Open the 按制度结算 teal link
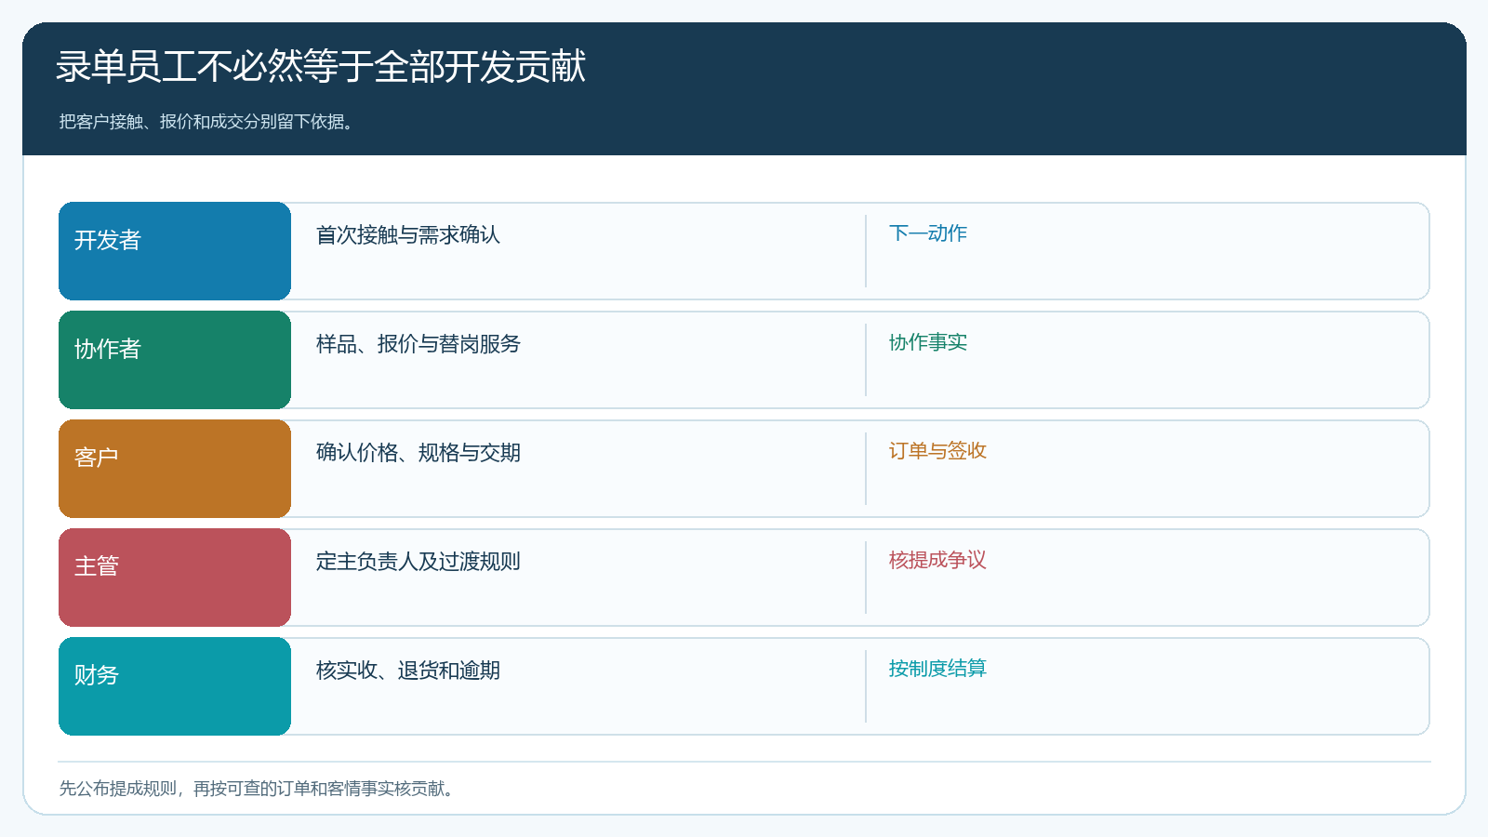The width and height of the screenshot is (1488, 837). click(x=937, y=669)
